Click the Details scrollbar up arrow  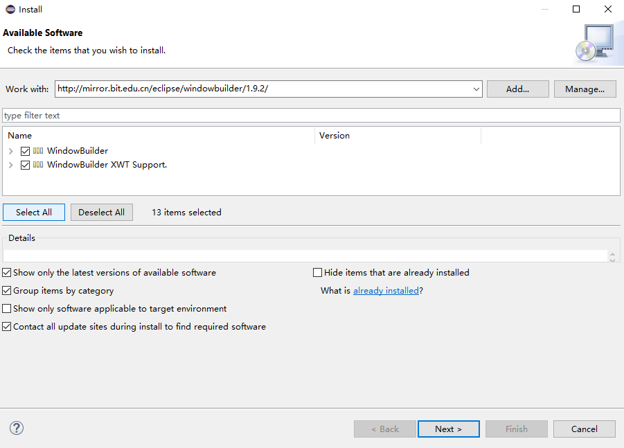click(x=612, y=254)
